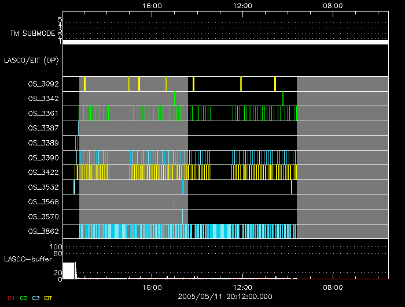Click the white block in LASCO-buffer plot

(x=68, y=271)
